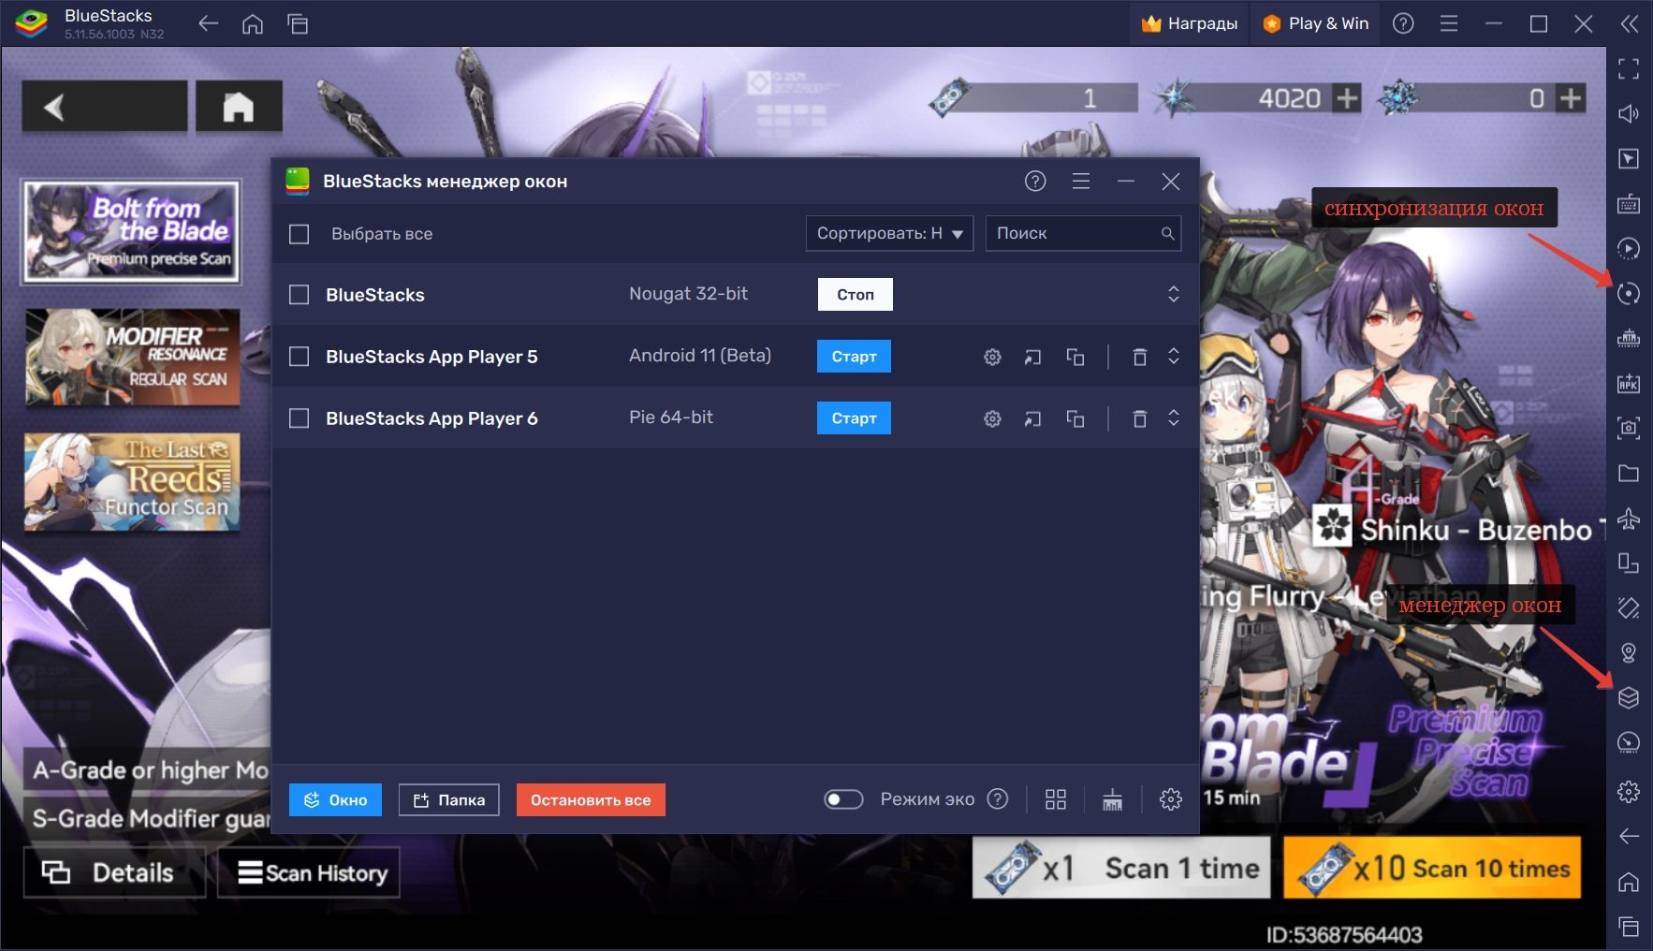Viewport: 1653px width, 951px height.
Task: Clone BlueStacks App Player 6 instance
Action: (x=1075, y=418)
